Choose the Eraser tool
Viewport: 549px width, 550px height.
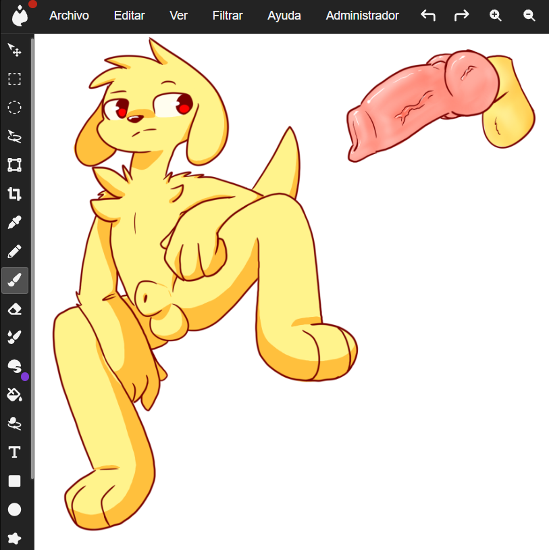point(14,309)
